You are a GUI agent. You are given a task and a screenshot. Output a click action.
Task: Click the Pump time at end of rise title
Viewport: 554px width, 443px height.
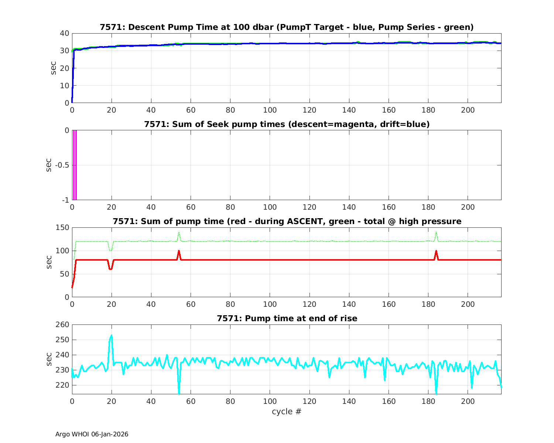[287, 318]
